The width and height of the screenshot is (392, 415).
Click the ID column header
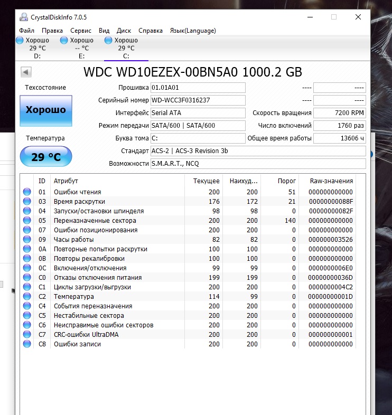[42, 181]
